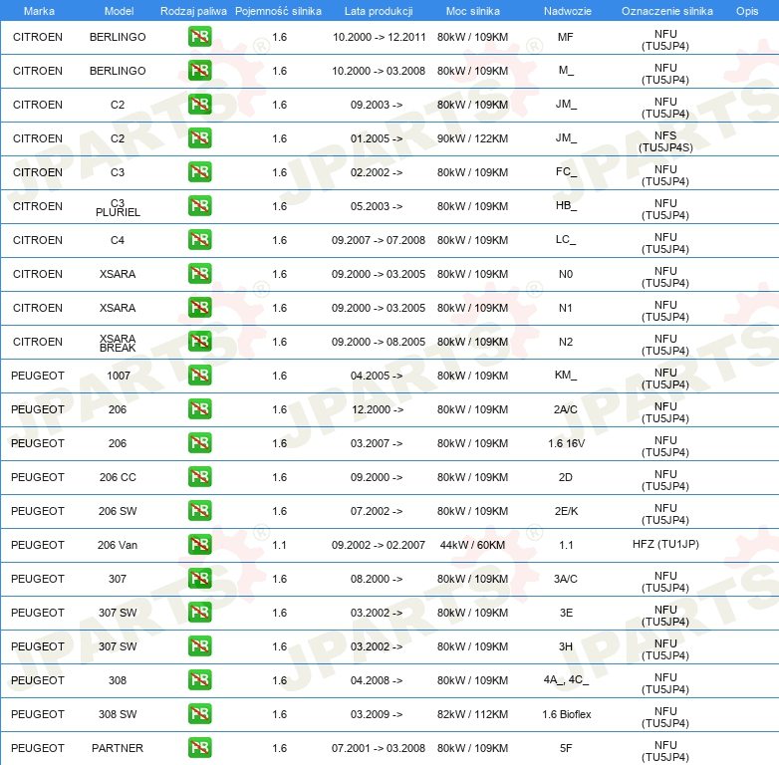Click the body code 2E/K
Image resolution: width=779 pixels, height=765 pixels.
click(x=567, y=511)
